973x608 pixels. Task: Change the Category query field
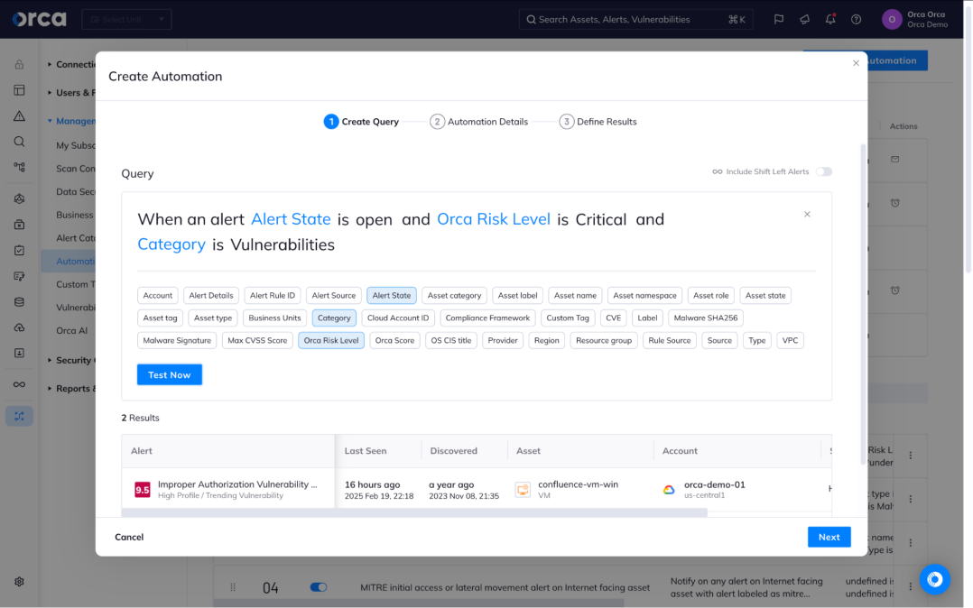171,244
